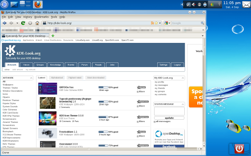Click the system tray info icon
Viewport: 251px width, 156px height.
pos(219,4)
